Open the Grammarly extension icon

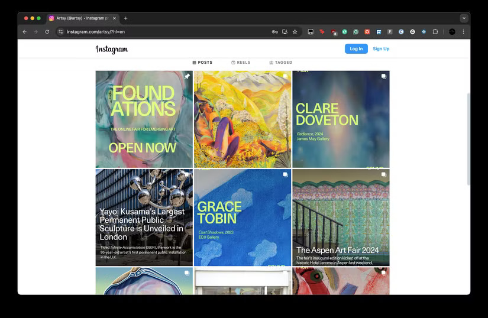coord(356,32)
